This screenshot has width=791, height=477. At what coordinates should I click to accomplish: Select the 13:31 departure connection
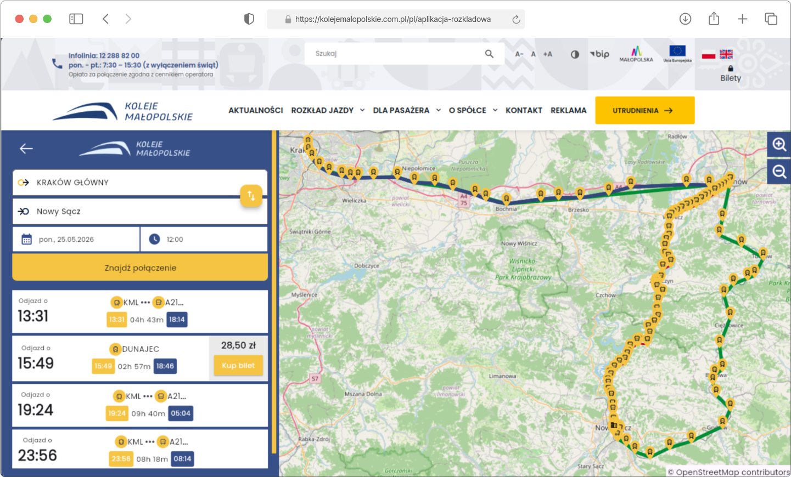click(140, 311)
